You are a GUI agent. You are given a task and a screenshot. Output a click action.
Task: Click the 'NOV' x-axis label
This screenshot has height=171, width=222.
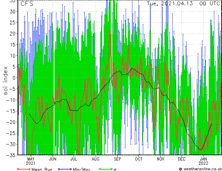tap(161, 159)
